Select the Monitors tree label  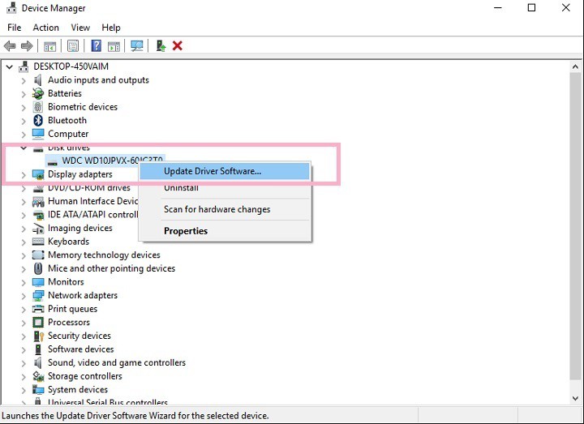pyautogui.click(x=66, y=282)
